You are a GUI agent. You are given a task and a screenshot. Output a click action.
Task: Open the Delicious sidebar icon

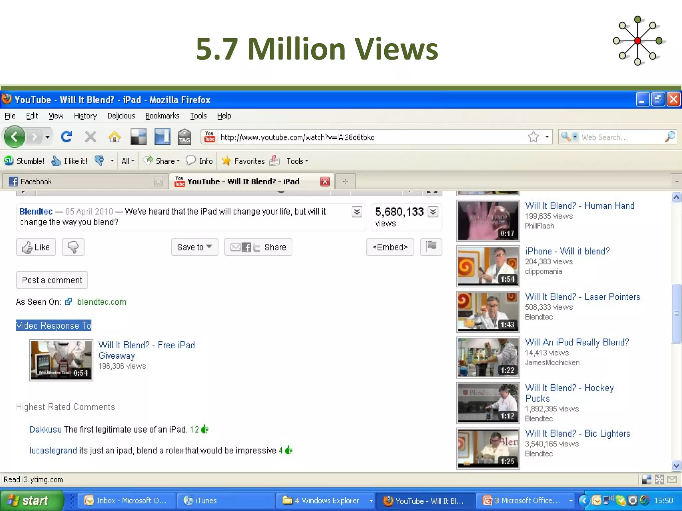coord(162,137)
